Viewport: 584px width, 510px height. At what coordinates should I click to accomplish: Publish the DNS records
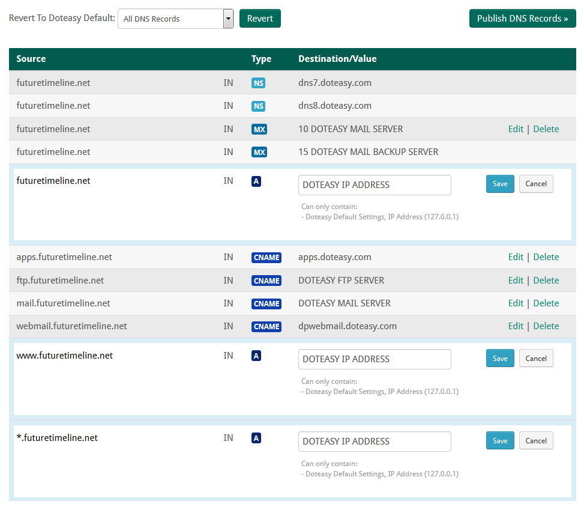[523, 19]
